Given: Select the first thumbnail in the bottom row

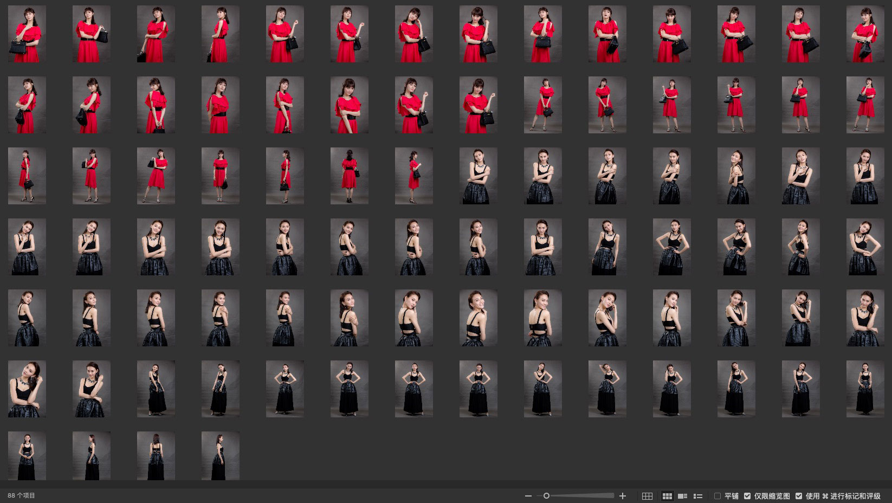Looking at the screenshot, I should coord(27,456).
